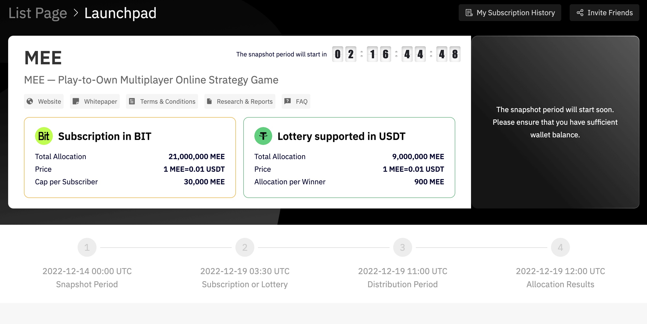Select step 3 Distribution Period marker
The width and height of the screenshot is (647, 324).
[x=402, y=247]
